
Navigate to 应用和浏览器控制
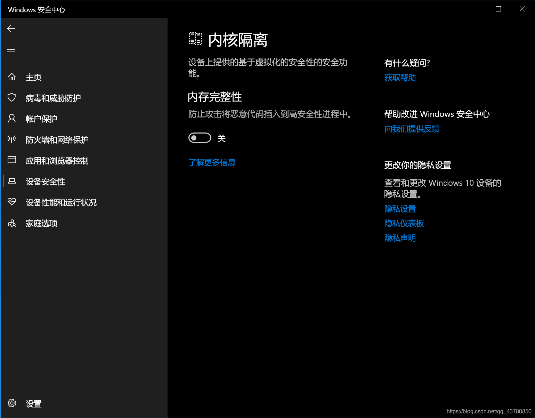[84, 161]
